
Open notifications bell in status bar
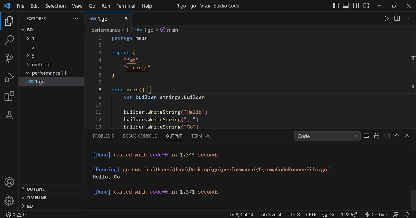pyautogui.click(x=407, y=215)
